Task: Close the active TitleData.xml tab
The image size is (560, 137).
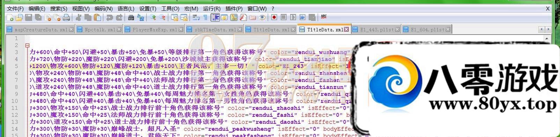Action: pyautogui.click(x=346, y=30)
